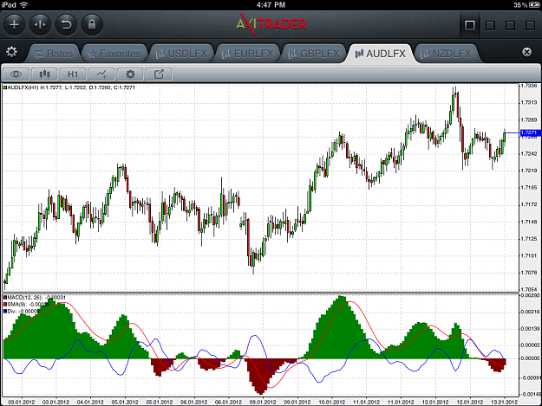This screenshot has width=542, height=406.
Task: Select the fourth layout icon
Action: [x=530, y=25]
